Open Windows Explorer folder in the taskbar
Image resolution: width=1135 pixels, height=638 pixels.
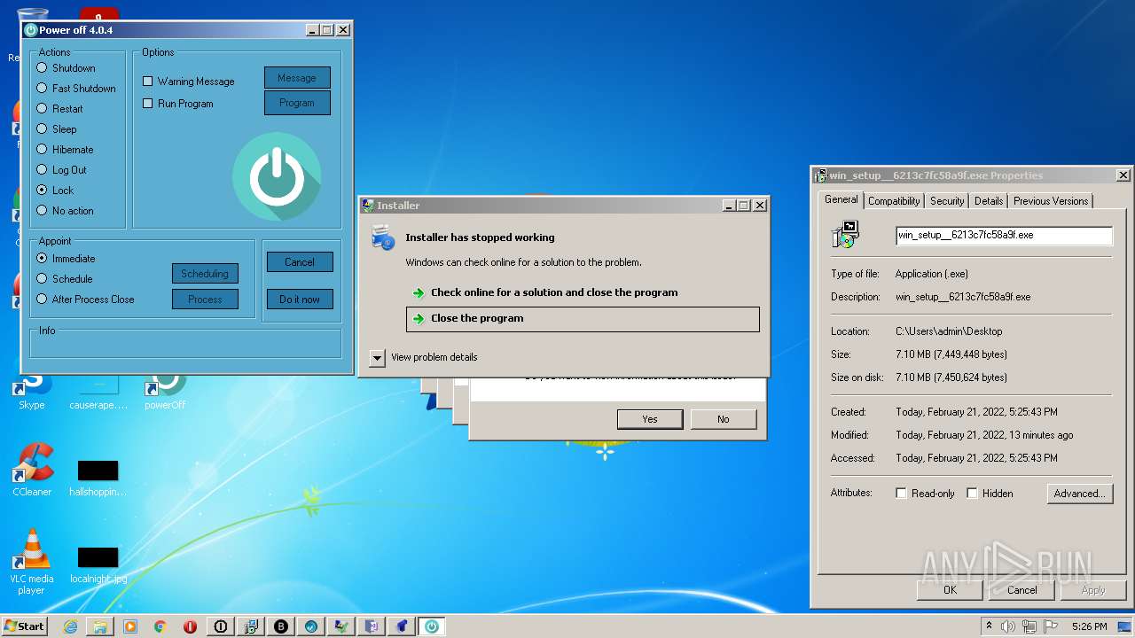point(100,626)
